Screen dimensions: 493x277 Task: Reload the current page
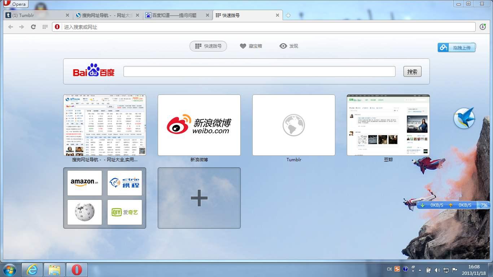(33, 27)
